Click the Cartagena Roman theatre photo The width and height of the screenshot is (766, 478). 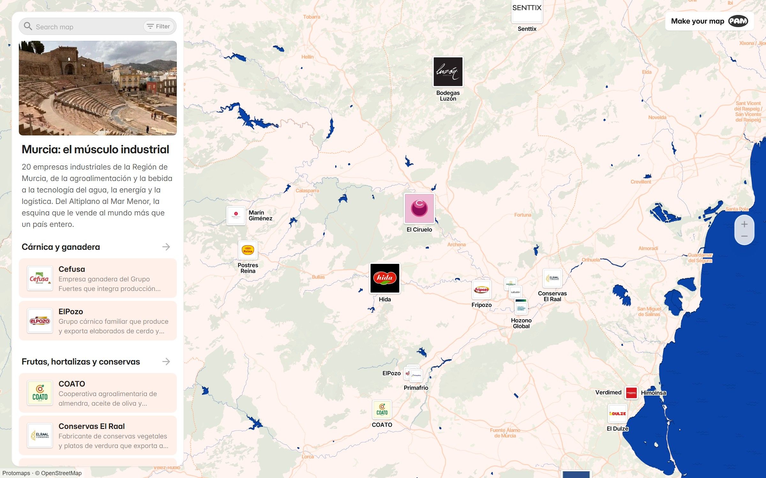click(x=98, y=88)
